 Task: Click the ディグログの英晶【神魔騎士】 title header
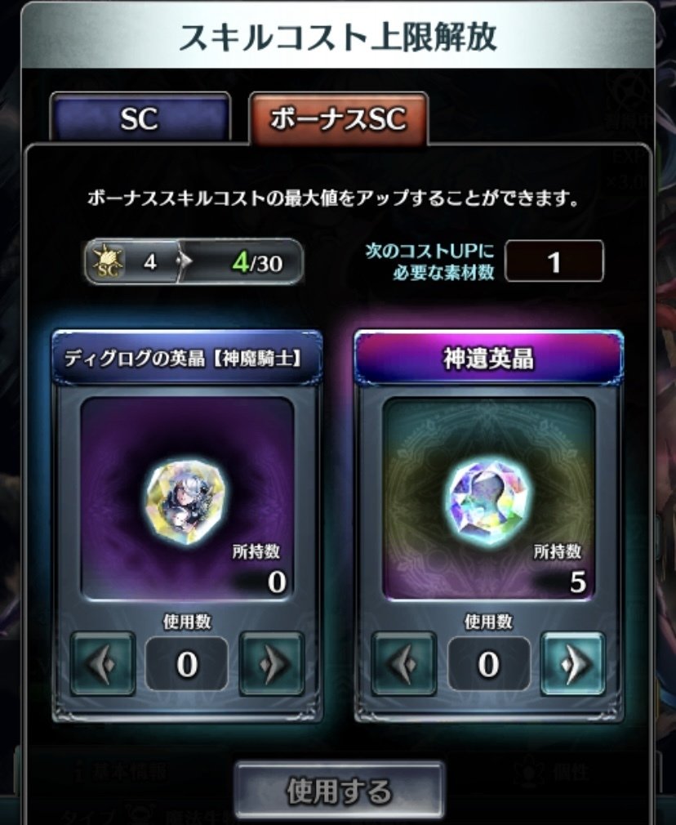[187, 359]
